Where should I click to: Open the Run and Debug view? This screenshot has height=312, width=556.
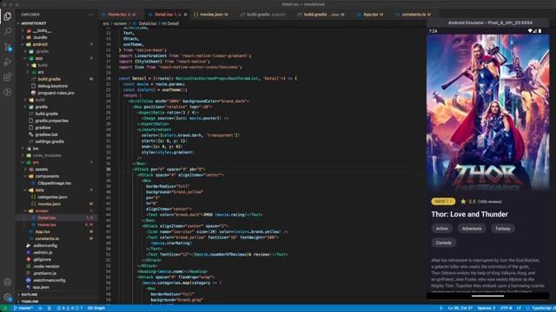8,62
